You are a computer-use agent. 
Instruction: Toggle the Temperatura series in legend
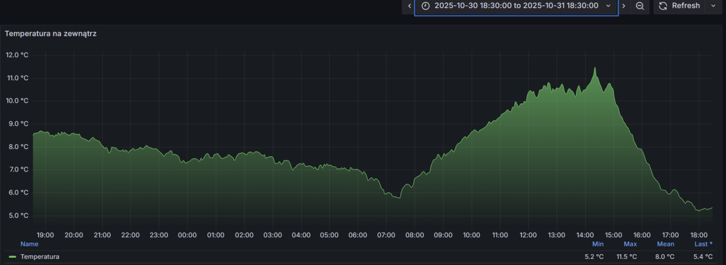click(39, 257)
